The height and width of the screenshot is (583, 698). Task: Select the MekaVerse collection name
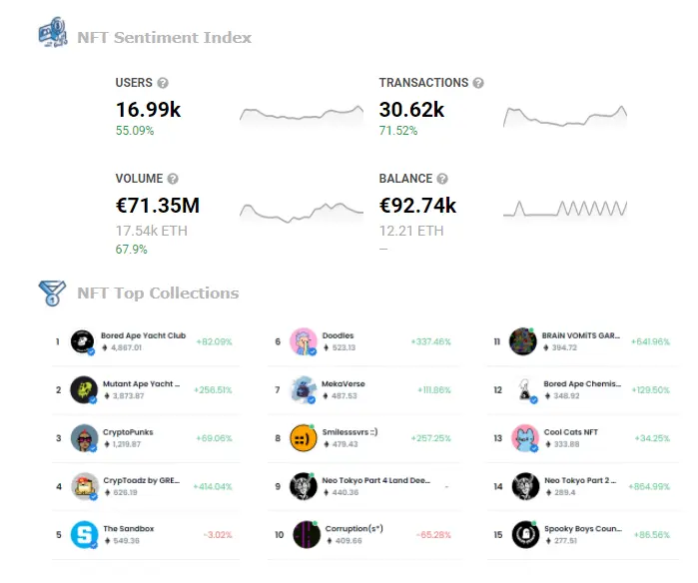pyautogui.click(x=344, y=383)
